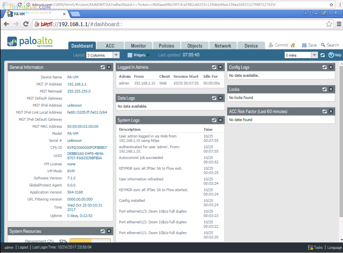Close the Logged In Admins widget
Screen dimensions: 343x253
(220, 67)
